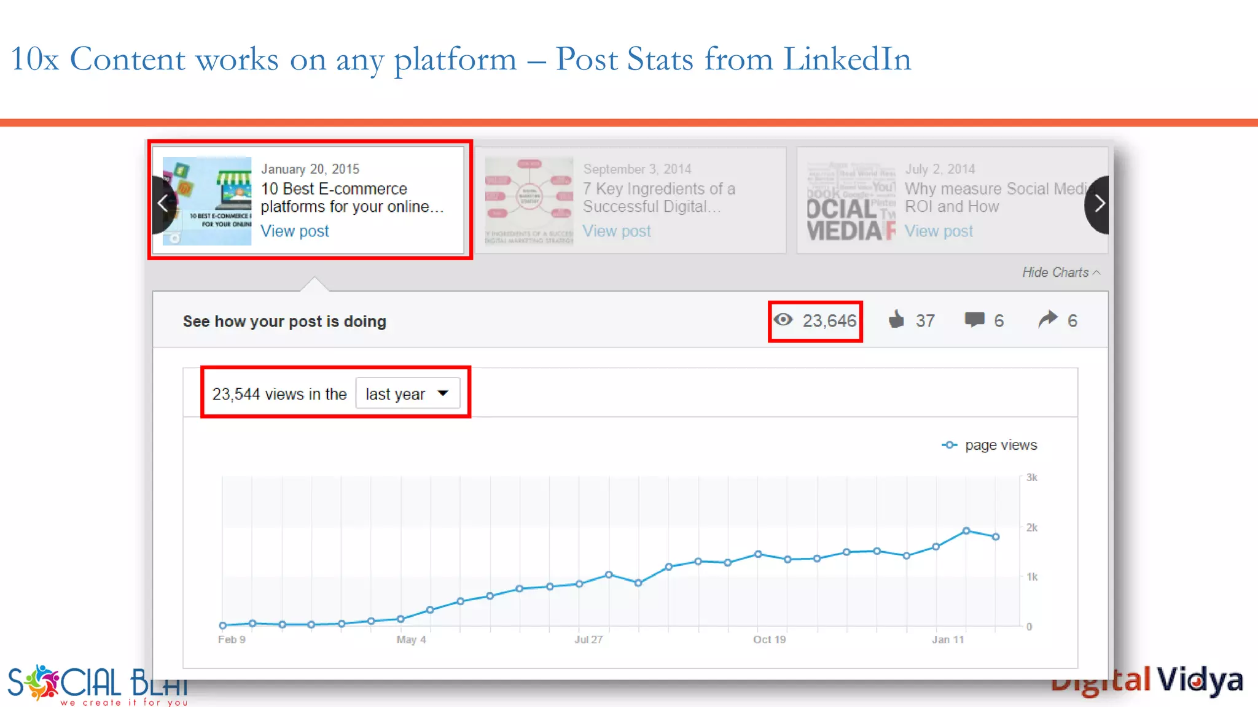Click the 'September 3, 2014' date
The height and width of the screenshot is (707, 1258).
(637, 169)
